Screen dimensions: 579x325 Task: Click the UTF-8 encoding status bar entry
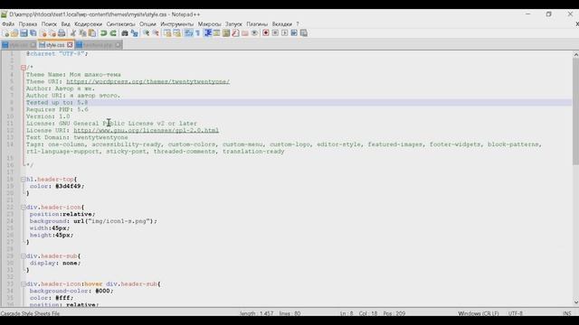[x=515, y=313]
